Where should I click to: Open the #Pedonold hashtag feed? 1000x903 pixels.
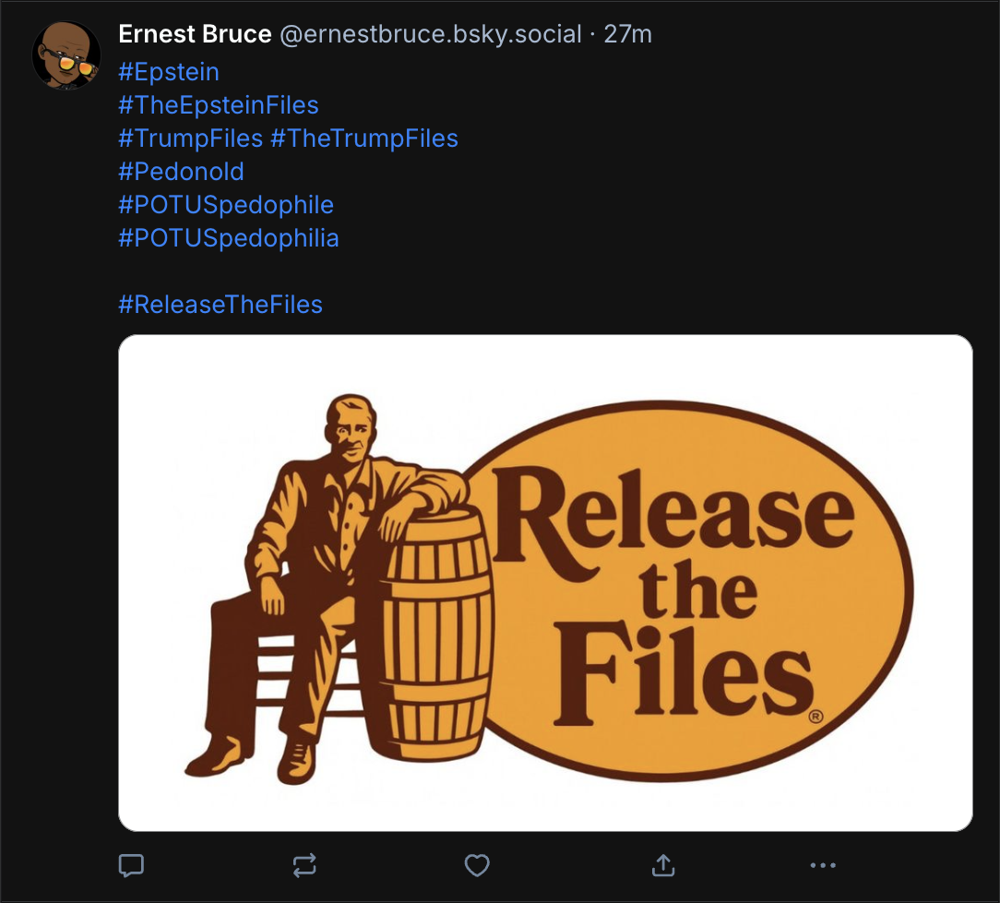[181, 172]
